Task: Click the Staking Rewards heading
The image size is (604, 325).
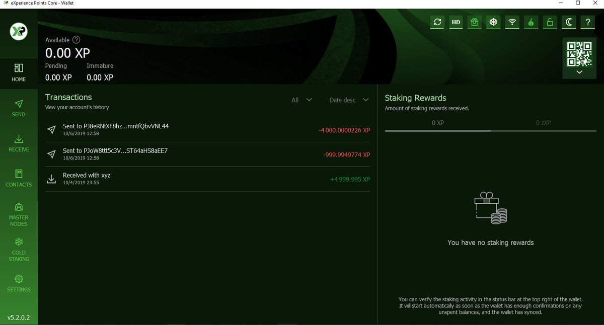Action: (x=416, y=98)
